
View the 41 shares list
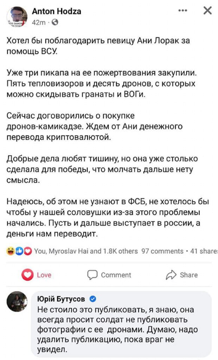coord(204,251)
